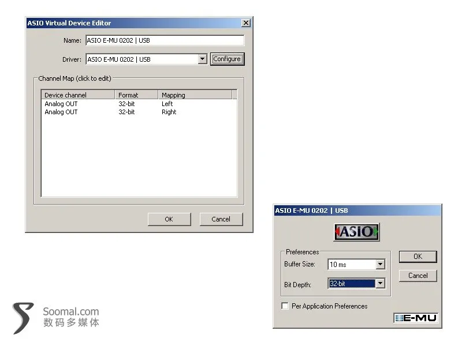Screen dimensions: 462x346
Task: Open the Bit Depth dropdown arrow
Action: (381, 284)
